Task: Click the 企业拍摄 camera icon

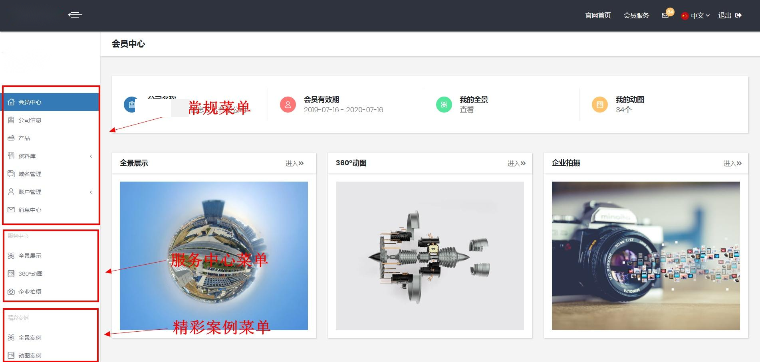Action: click(11, 291)
